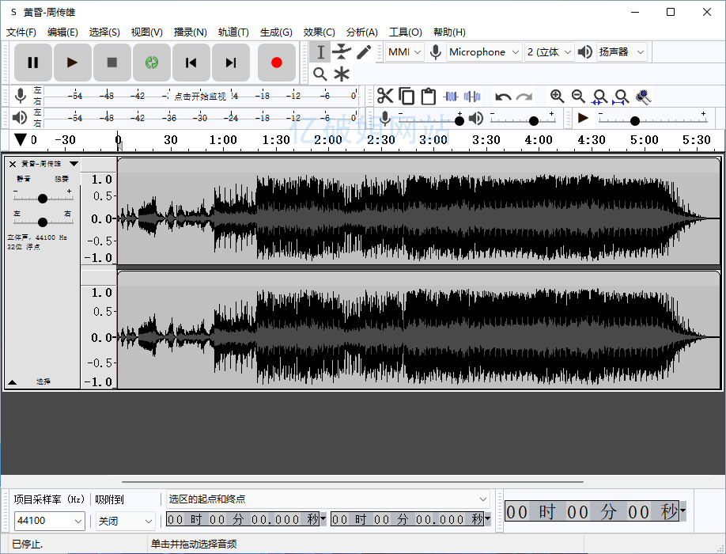Open the 效果(C) menu

[319, 32]
